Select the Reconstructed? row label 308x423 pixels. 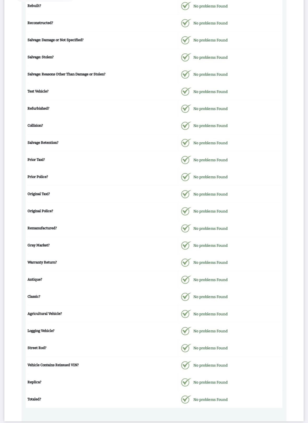pos(40,23)
